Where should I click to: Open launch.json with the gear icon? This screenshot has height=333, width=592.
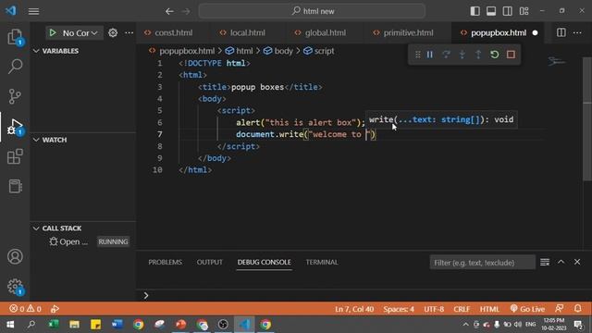(113, 33)
